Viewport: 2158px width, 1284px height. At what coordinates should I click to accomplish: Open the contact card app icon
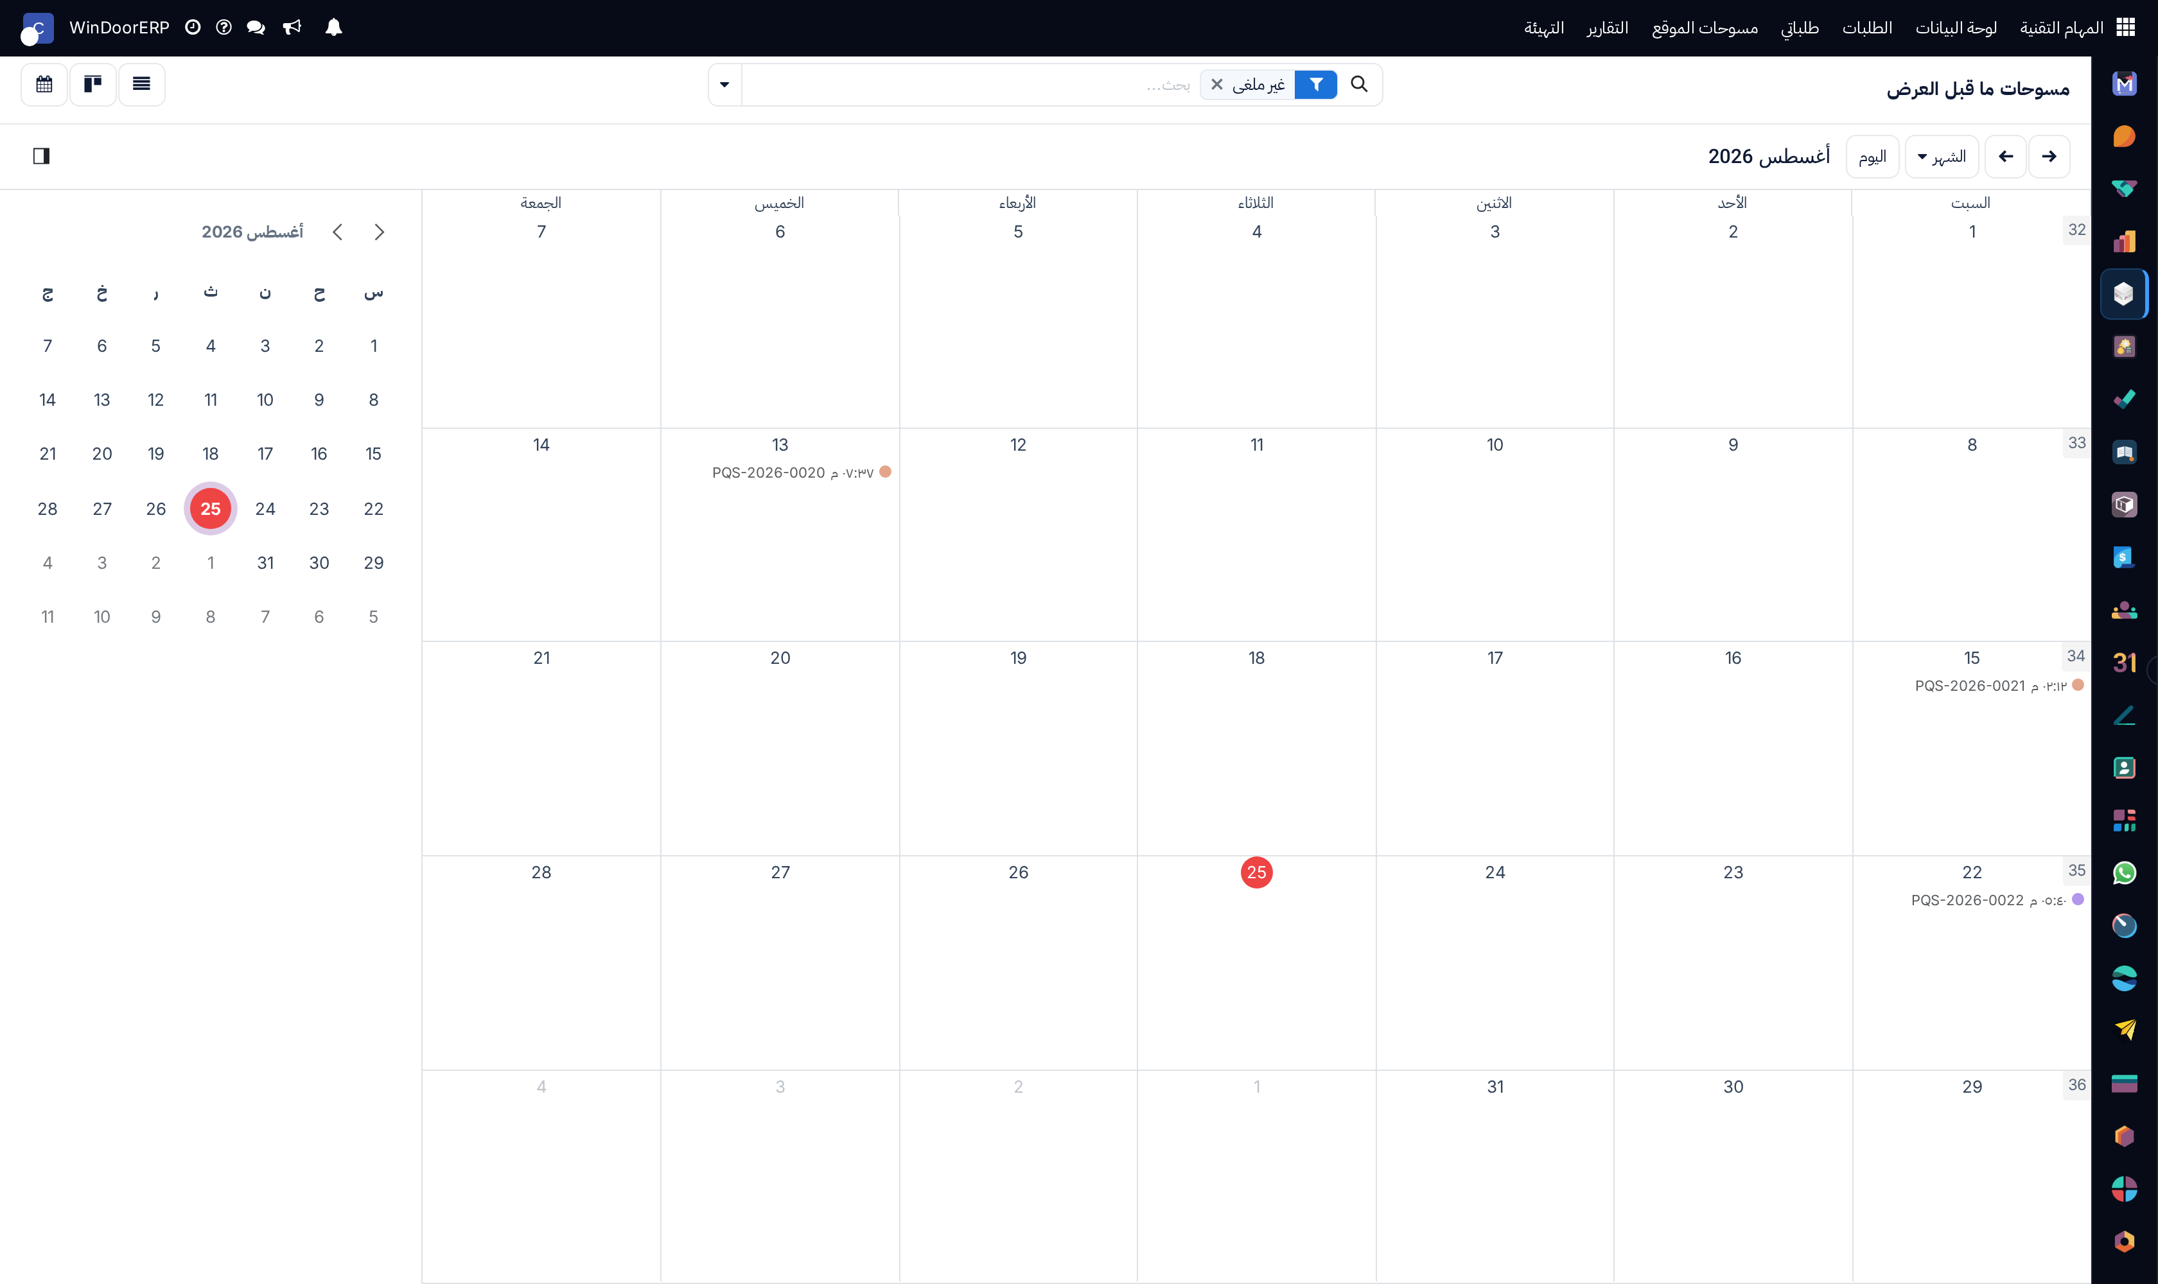point(2124,767)
